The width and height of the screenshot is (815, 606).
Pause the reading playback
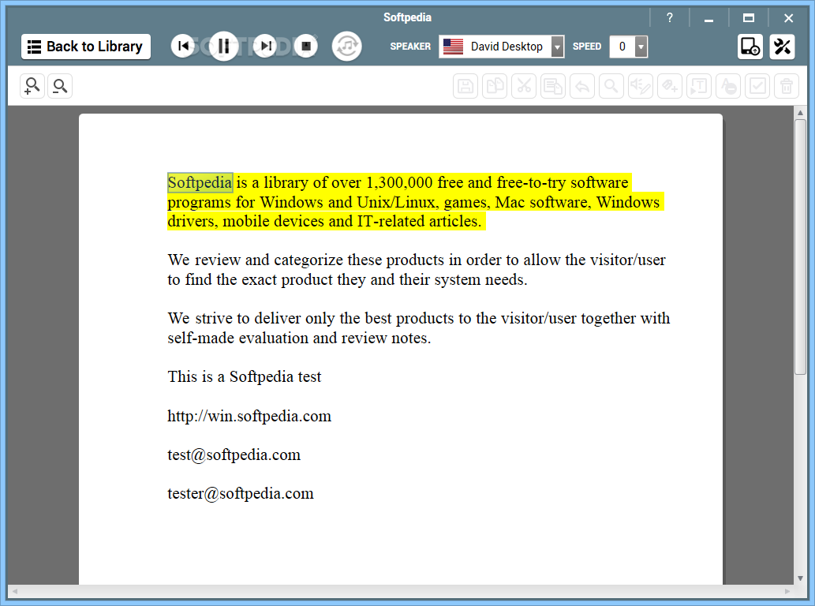pos(224,47)
